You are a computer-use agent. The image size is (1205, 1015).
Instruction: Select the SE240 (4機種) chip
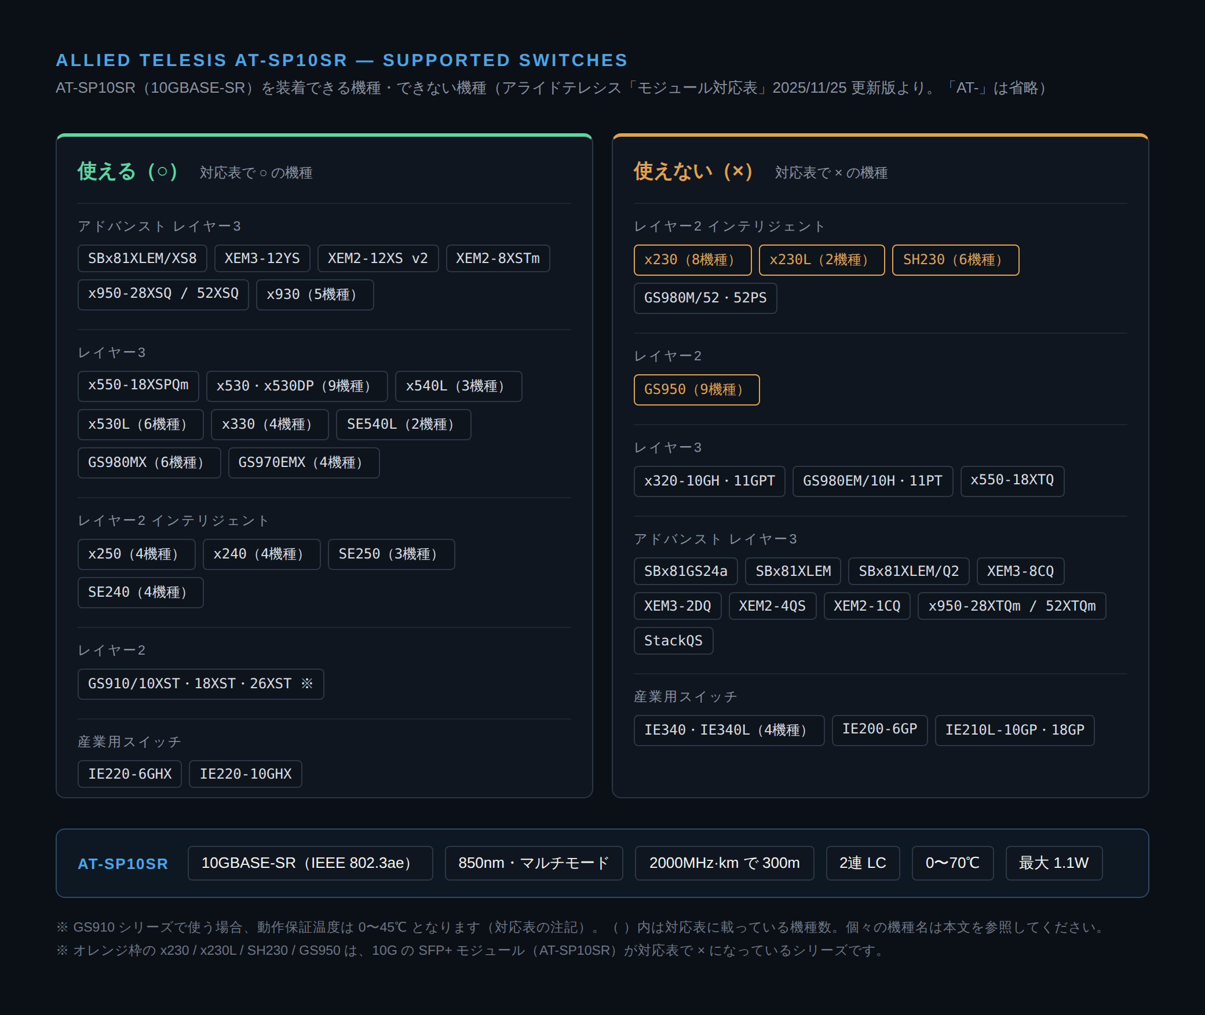(x=140, y=592)
